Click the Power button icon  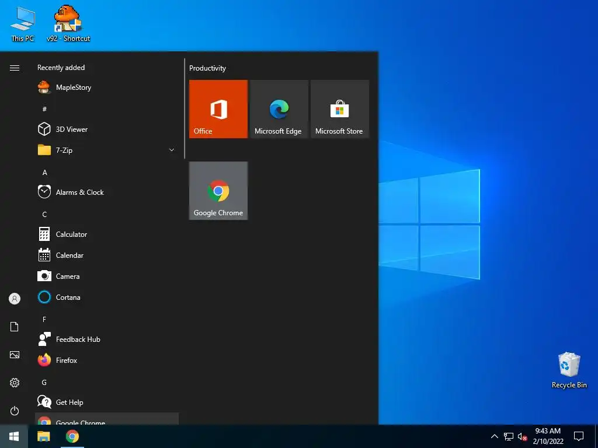click(15, 411)
